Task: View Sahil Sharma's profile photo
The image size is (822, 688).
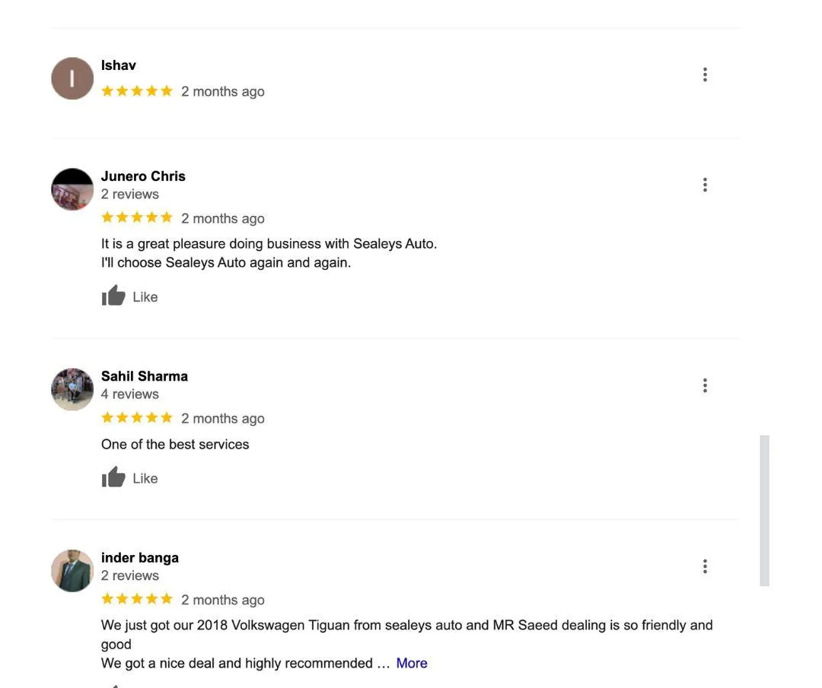Action: (x=72, y=389)
